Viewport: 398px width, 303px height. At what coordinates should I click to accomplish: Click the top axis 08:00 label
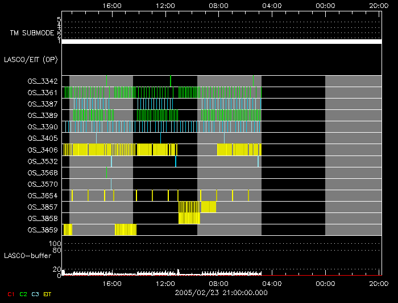(x=218, y=6)
